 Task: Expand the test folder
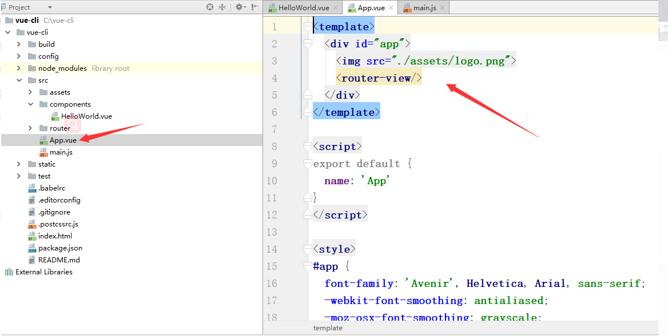pos(19,176)
